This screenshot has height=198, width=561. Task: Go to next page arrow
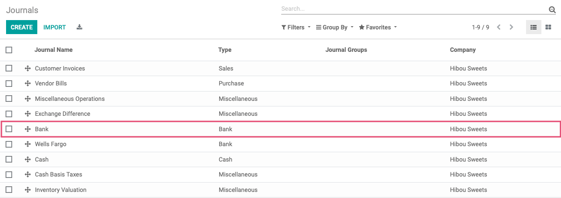[512, 27]
